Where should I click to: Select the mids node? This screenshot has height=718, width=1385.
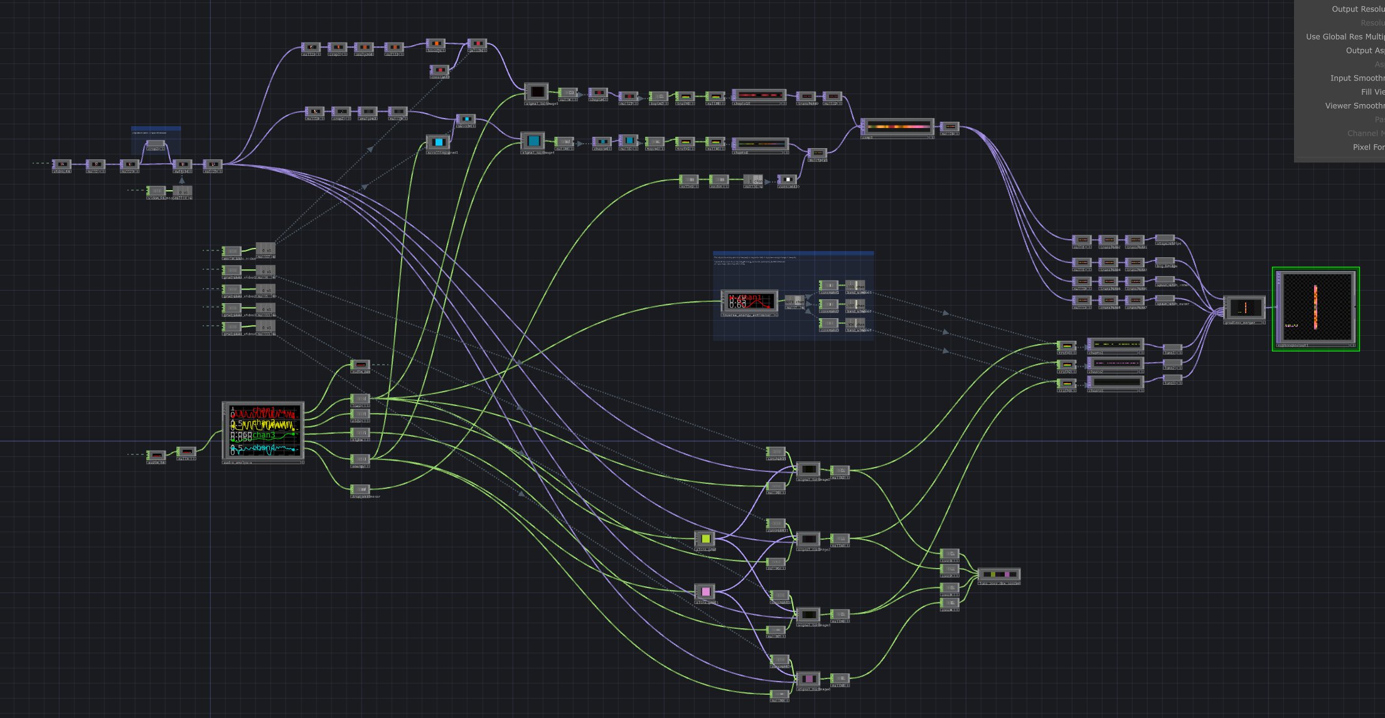point(360,415)
